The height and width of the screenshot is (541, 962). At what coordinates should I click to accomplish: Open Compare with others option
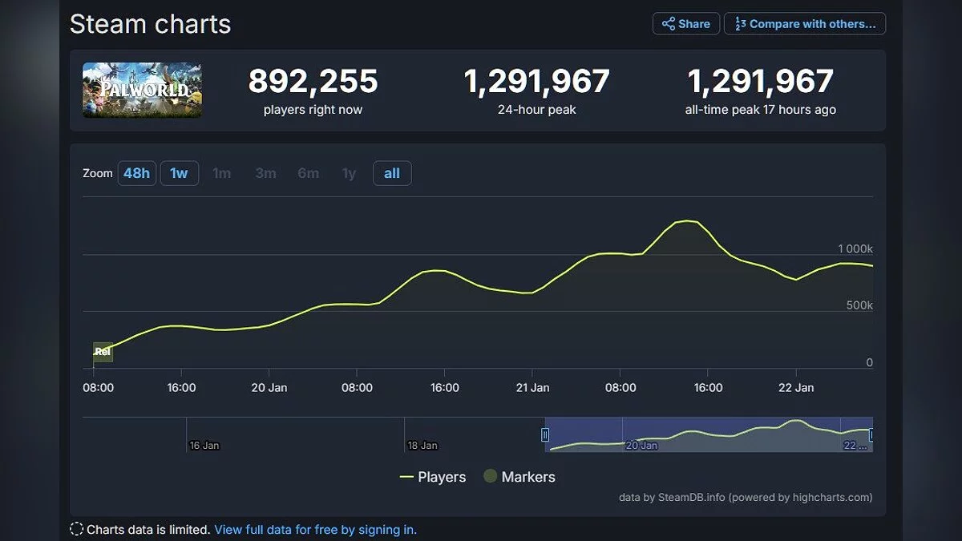point(805,24)
